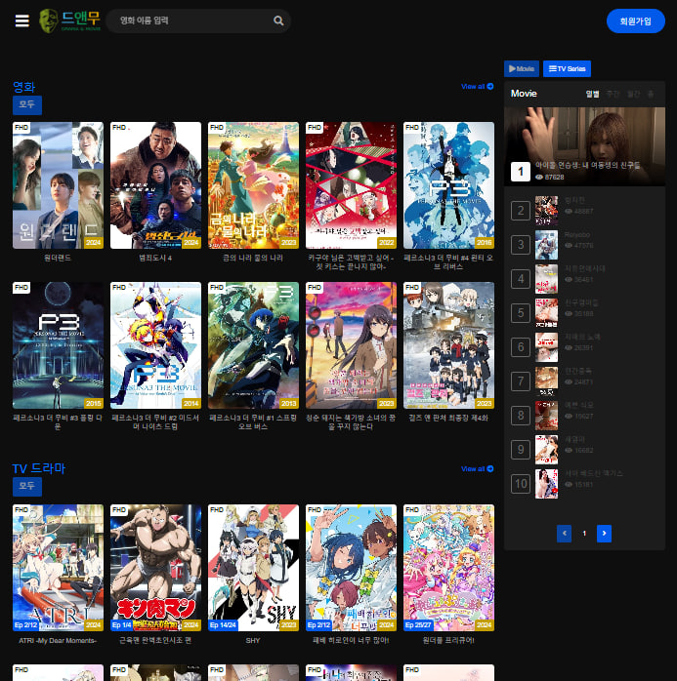Open the SHY series poster
The image size is (677, 681).
[x=253, y=568]
